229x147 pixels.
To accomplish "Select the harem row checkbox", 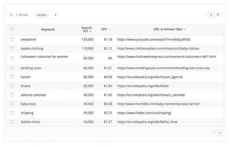I will tap(12, 77).
